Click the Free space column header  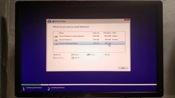107,33
